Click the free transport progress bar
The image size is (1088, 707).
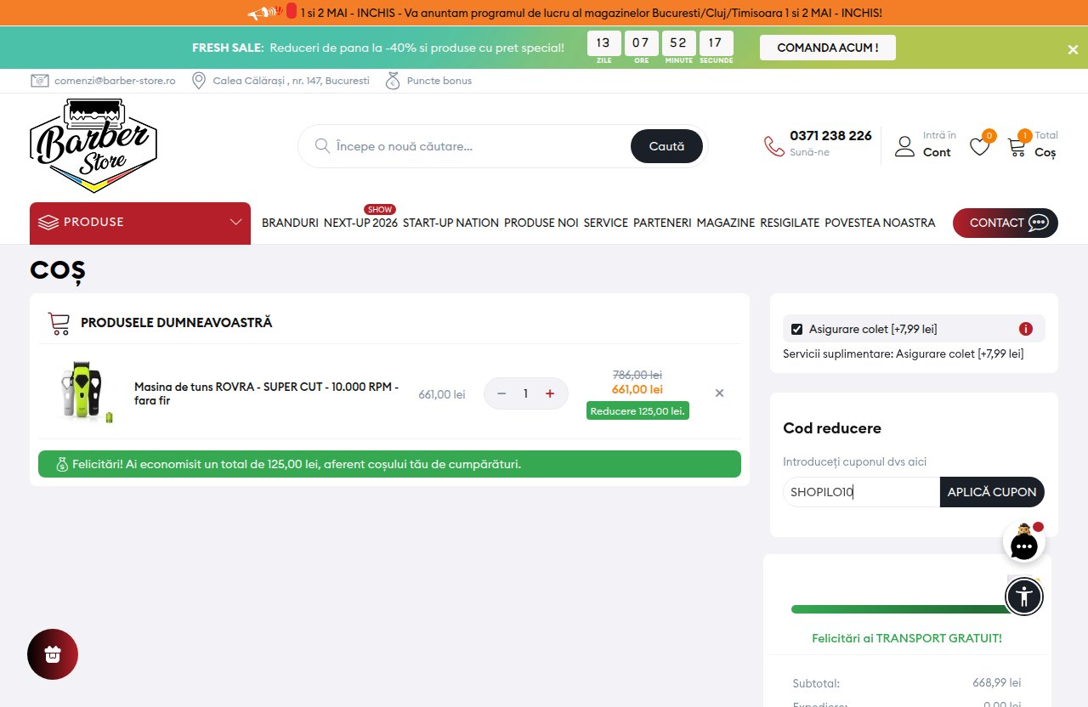pos(906,609)
